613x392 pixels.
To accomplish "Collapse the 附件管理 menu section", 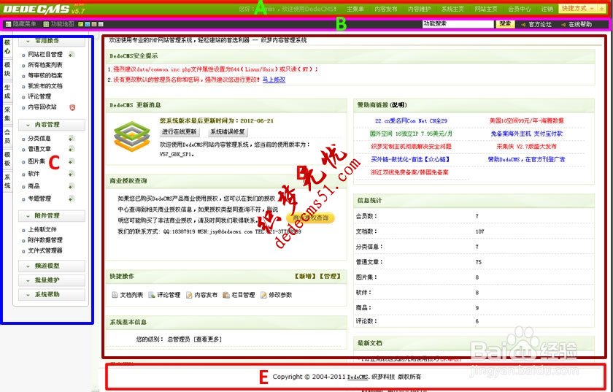I will [52, 215].
